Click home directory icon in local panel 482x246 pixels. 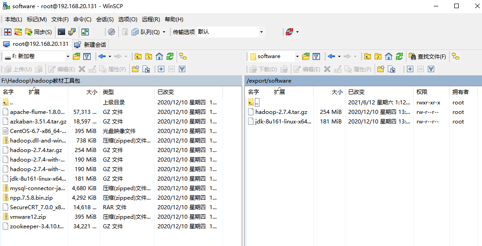click(x=159, y=56)
